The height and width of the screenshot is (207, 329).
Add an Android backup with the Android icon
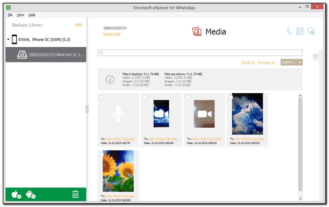[30, 195]
